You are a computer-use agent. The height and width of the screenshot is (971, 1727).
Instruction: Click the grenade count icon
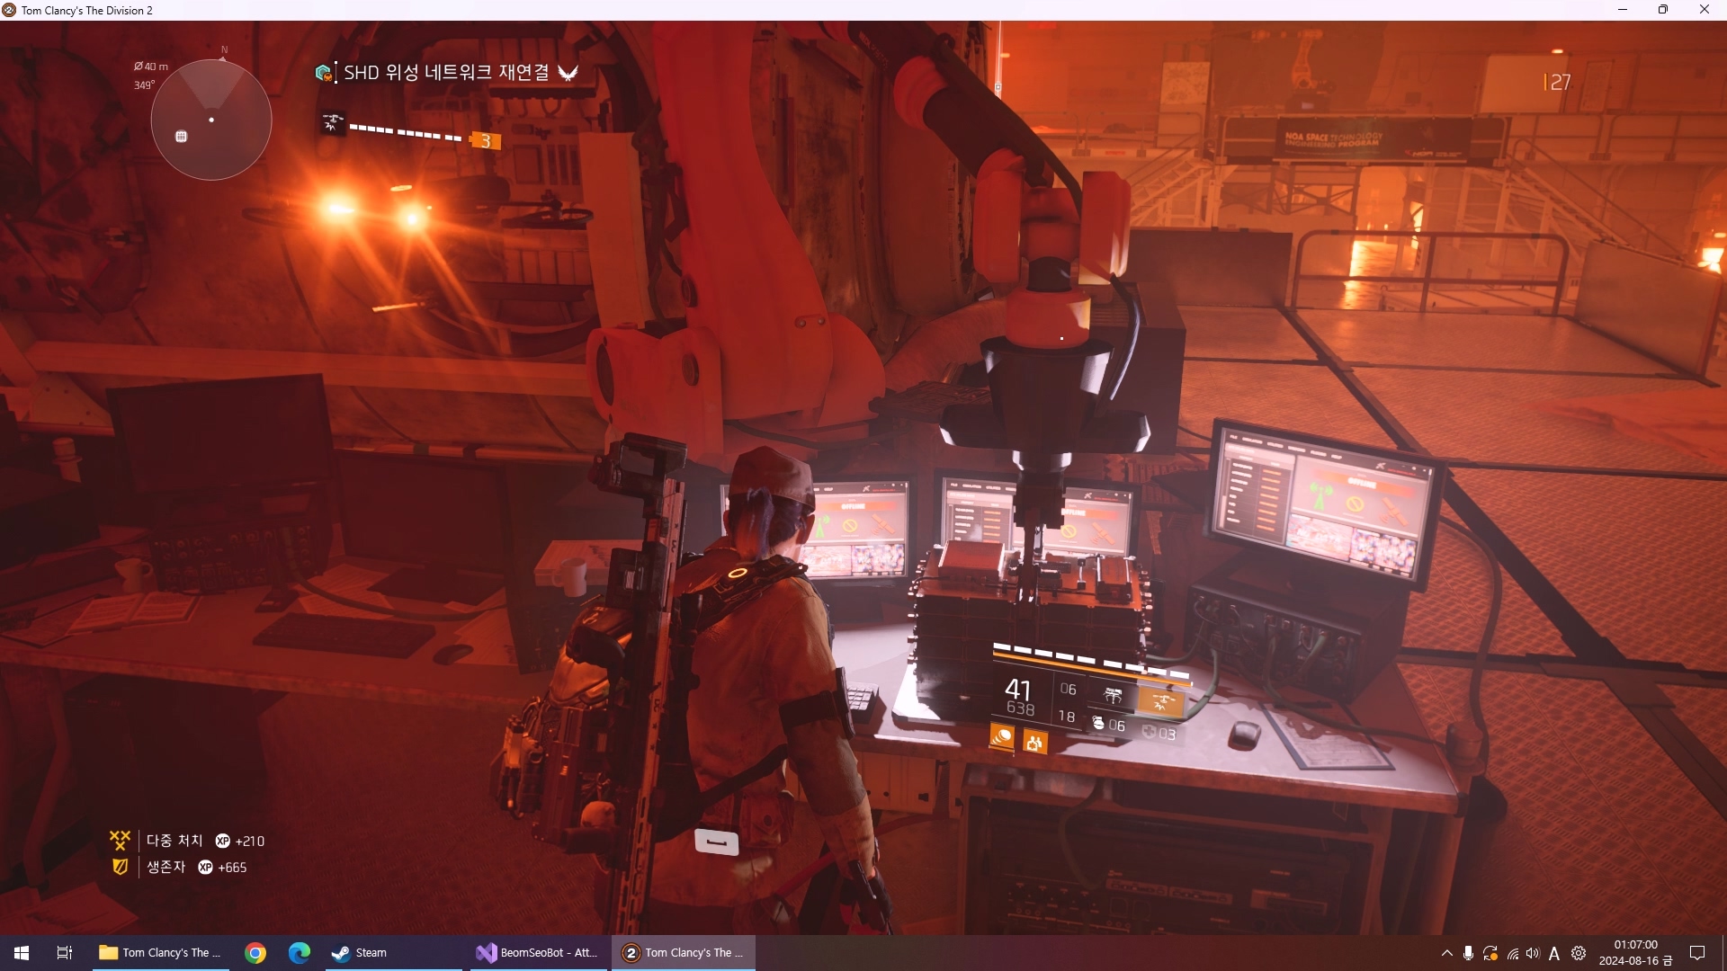tap(1098, 724)
